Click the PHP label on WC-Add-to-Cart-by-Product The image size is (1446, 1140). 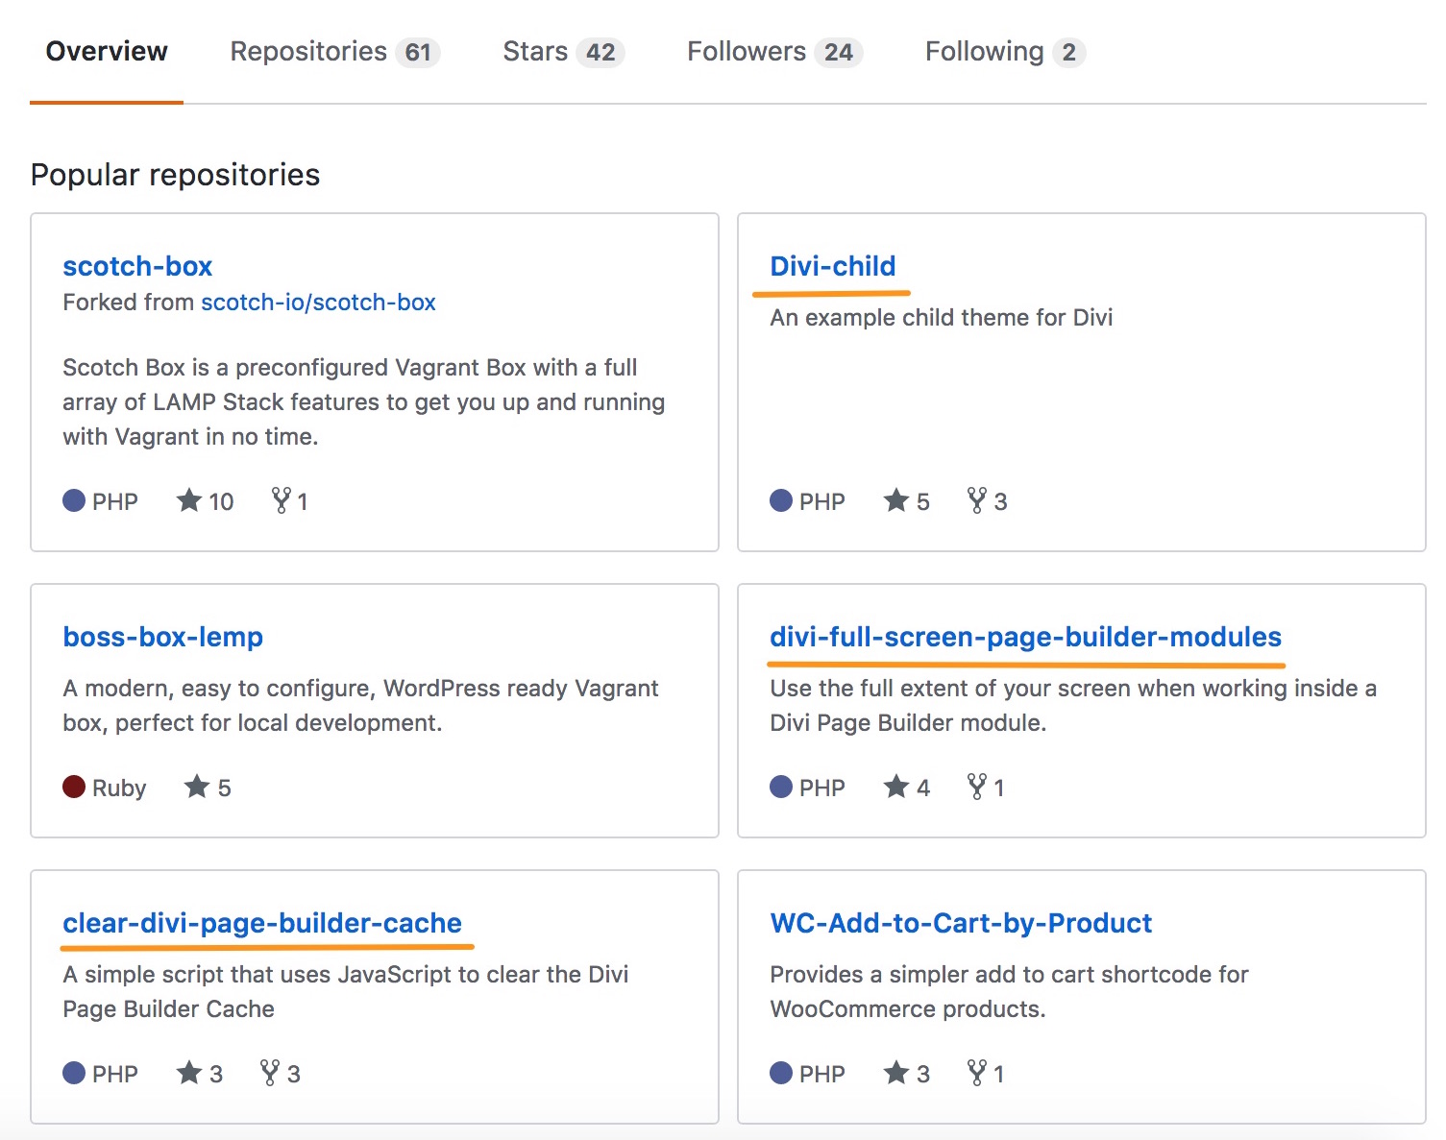(822, 1074)
